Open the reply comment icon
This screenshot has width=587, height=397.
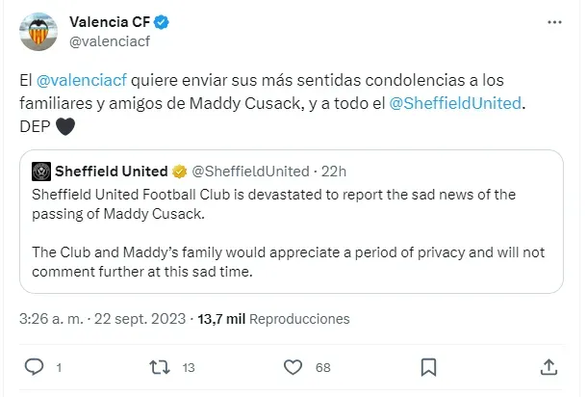pyautogui.click(x=34, y=367)
